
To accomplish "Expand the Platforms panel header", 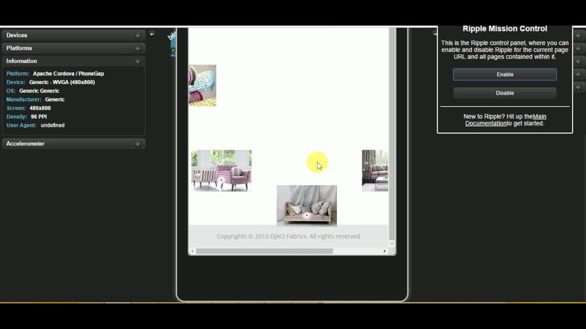I will point(73,48).
